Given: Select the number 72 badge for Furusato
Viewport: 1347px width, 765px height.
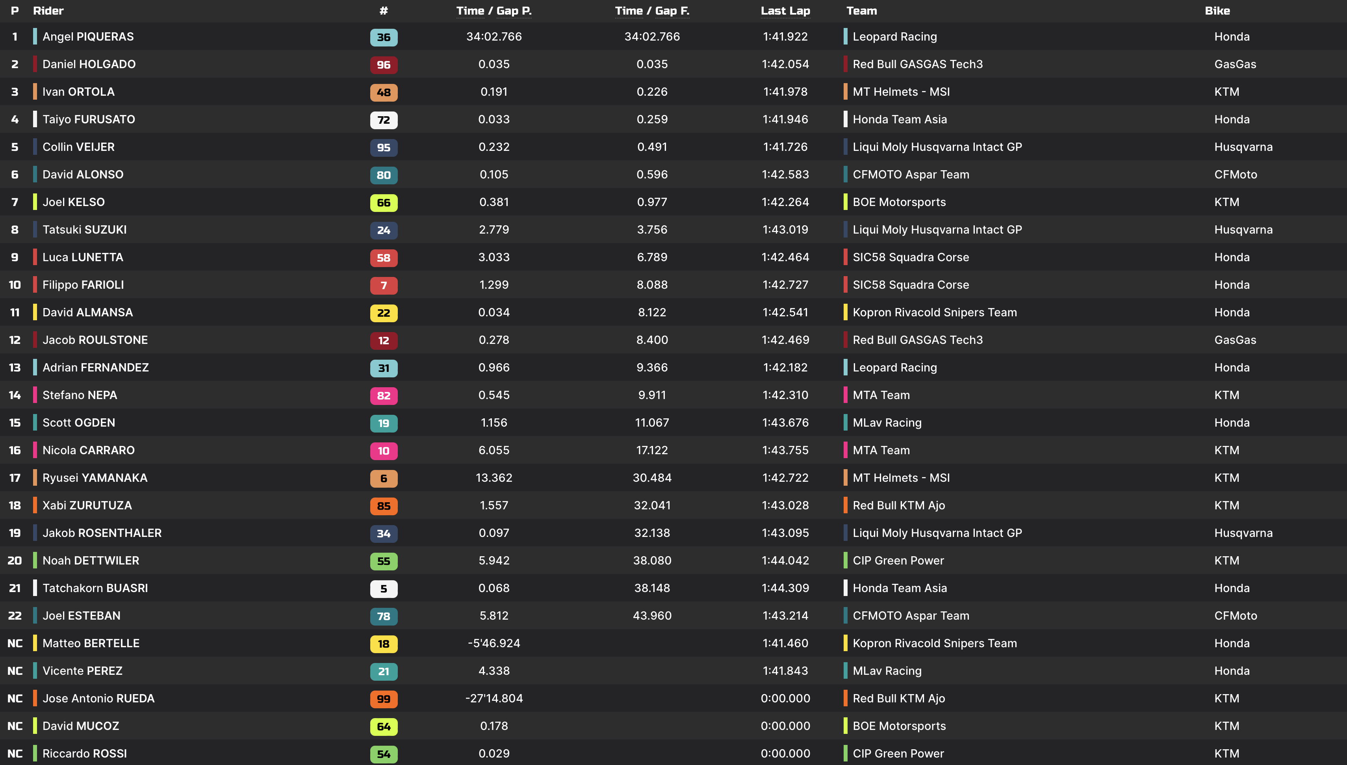Looking at the screenshot, I should [383, 120].
